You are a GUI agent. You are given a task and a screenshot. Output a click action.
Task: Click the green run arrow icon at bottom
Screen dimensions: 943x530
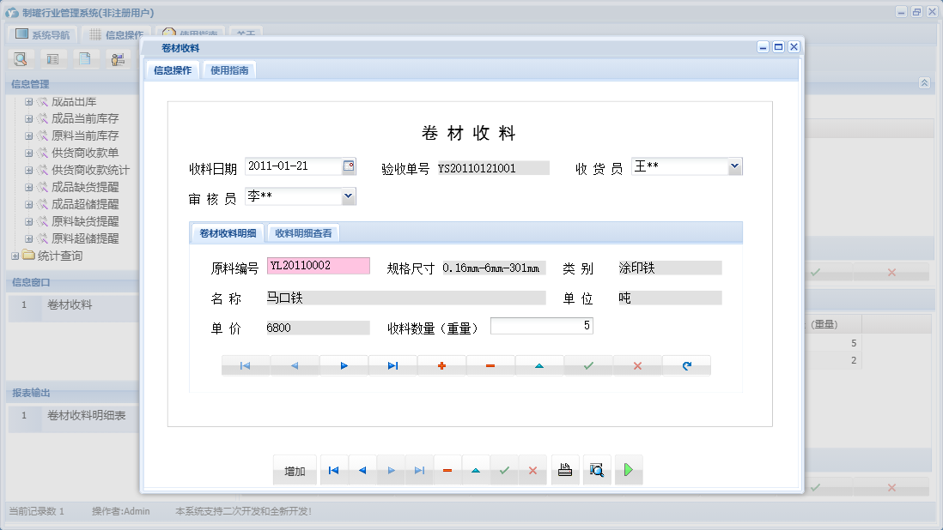[x=628, y=469]
